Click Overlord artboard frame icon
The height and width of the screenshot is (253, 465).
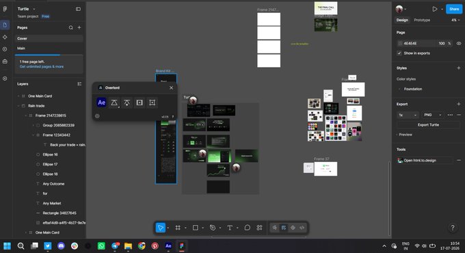click(x=152, y=103)
